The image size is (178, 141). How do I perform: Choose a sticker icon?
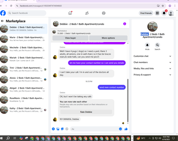coord(62,129)
